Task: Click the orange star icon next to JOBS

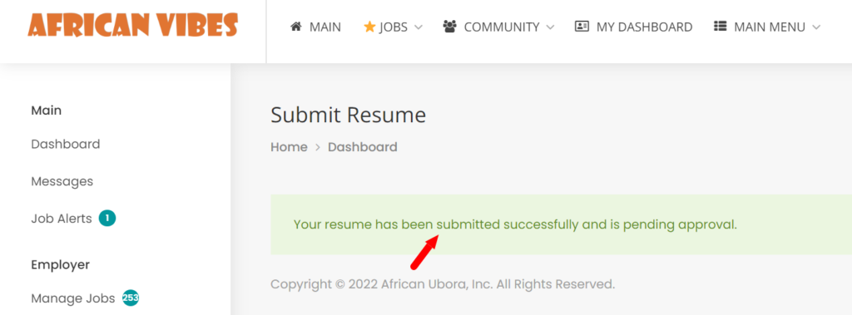Action: (369, 27)
